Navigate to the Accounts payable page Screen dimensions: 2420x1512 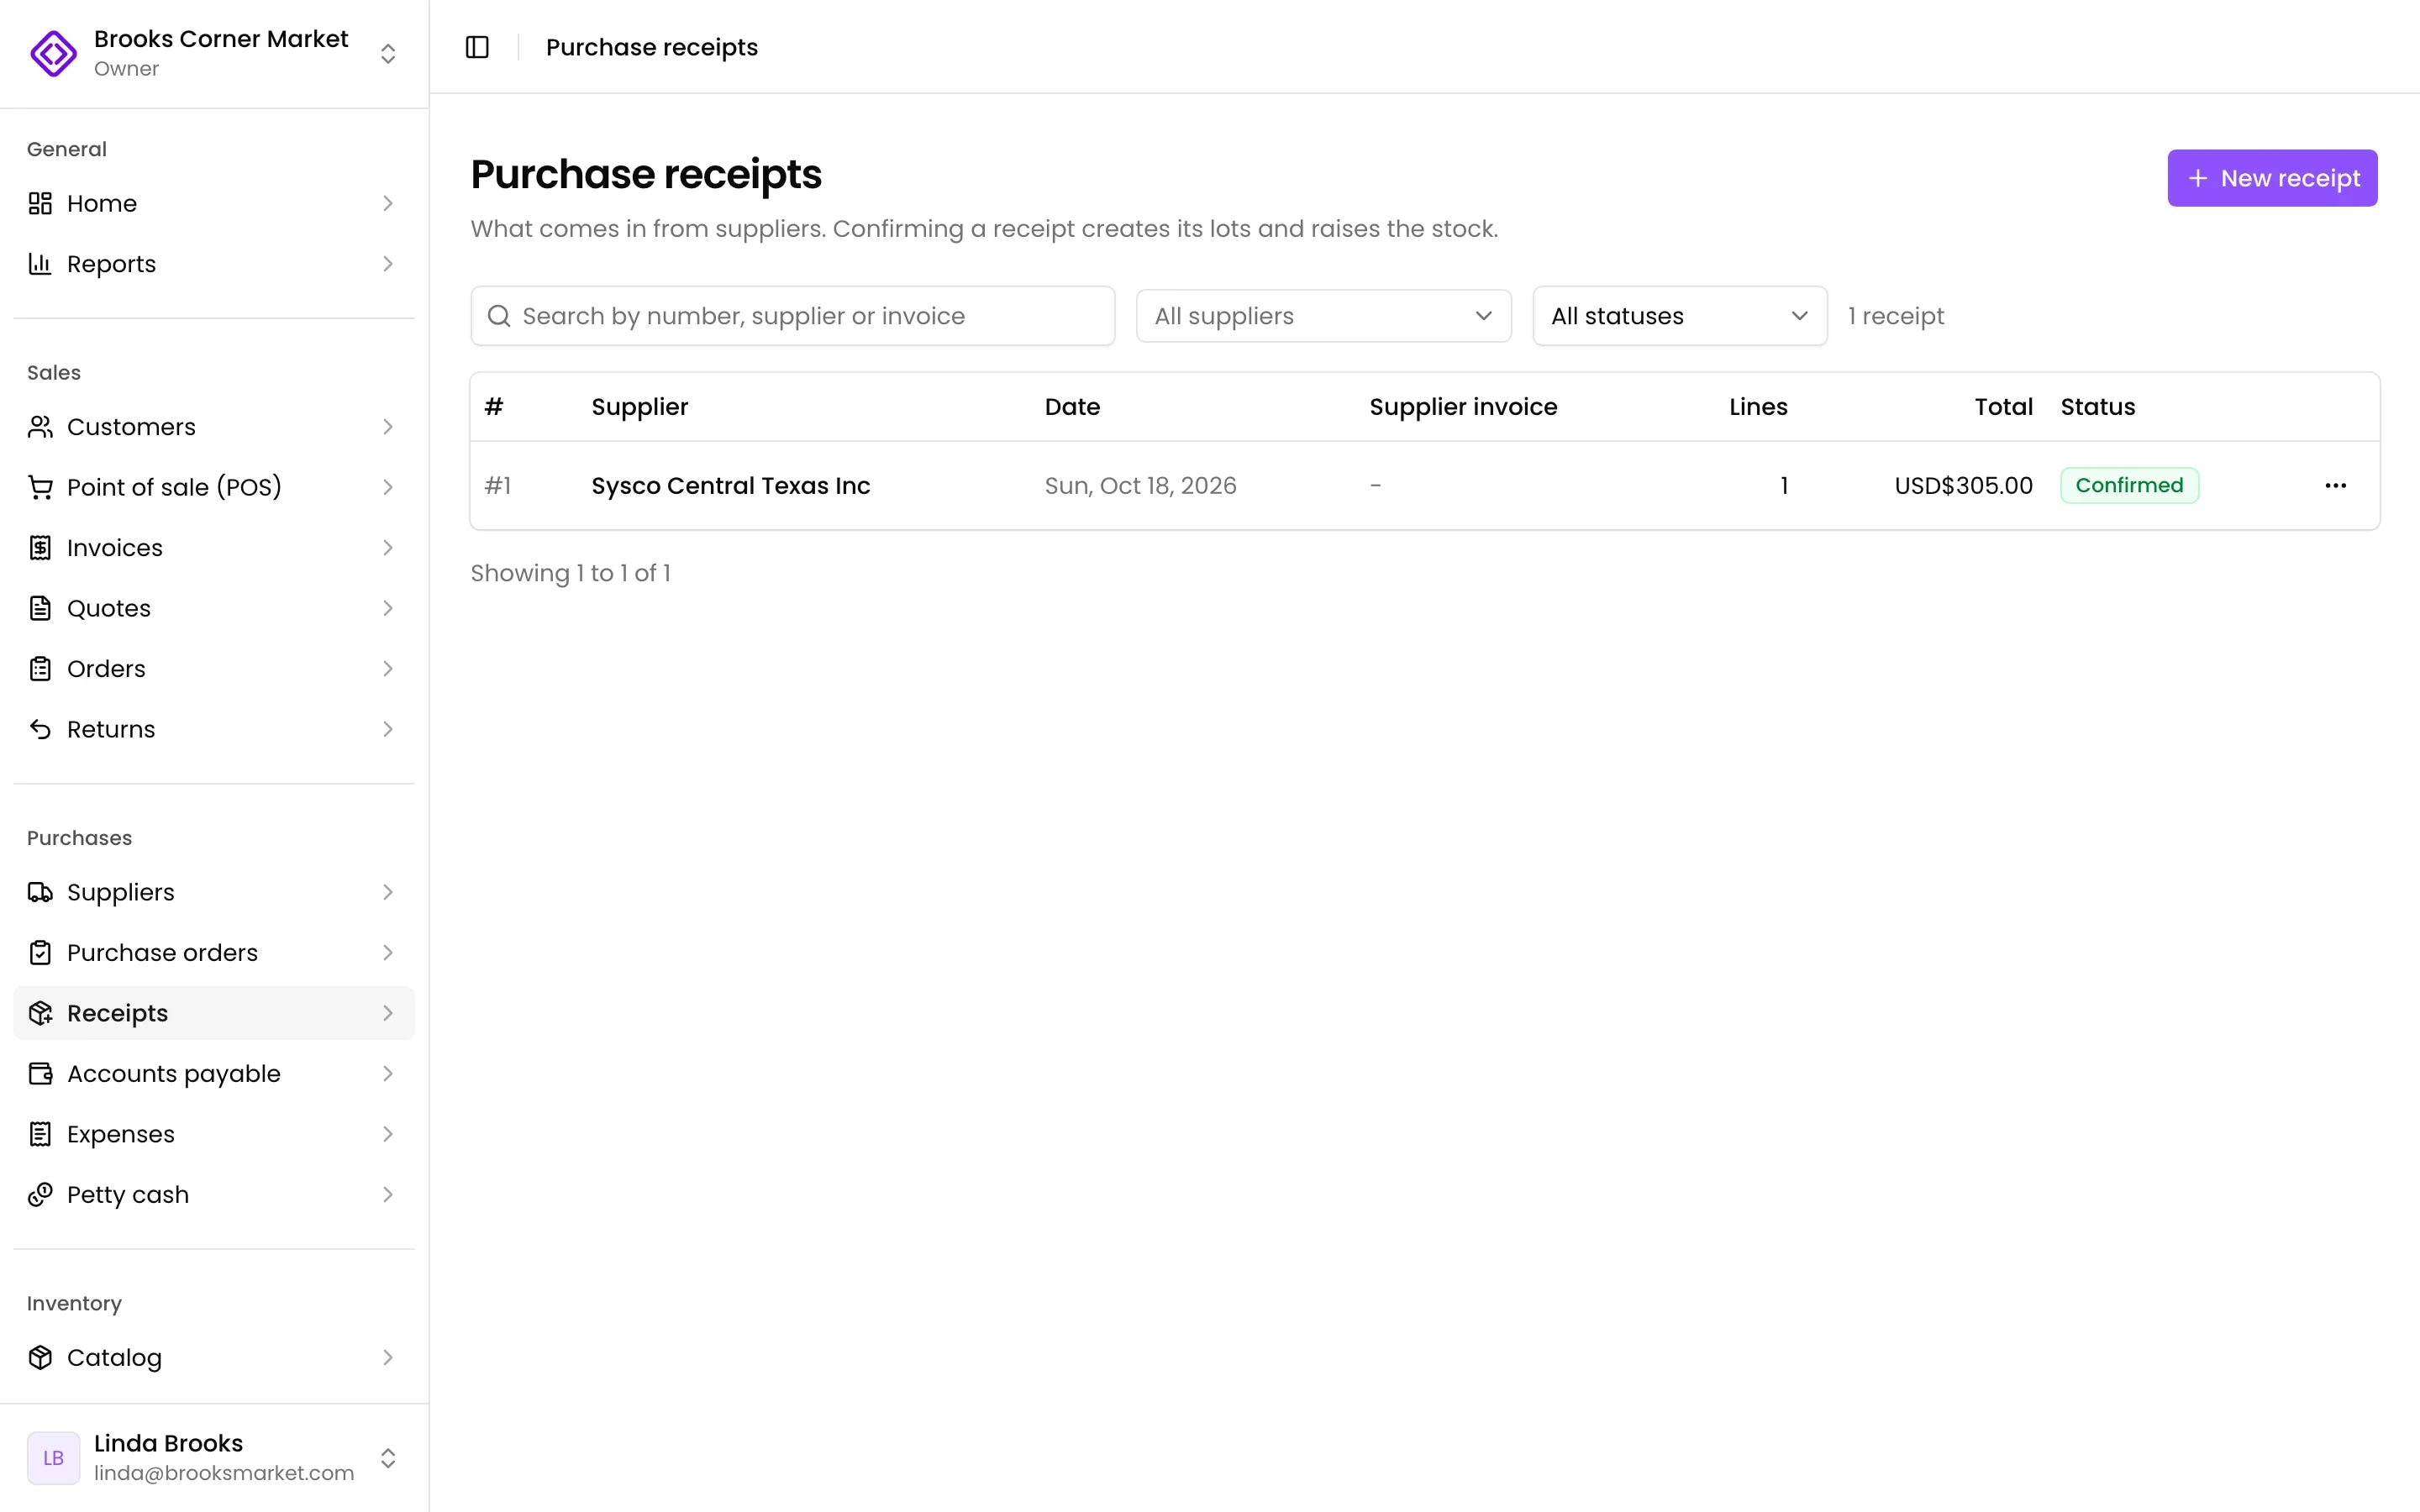[x=214, y=1074]
